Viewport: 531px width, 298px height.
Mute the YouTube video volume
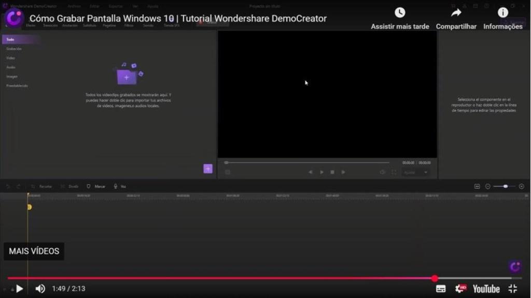40,289
